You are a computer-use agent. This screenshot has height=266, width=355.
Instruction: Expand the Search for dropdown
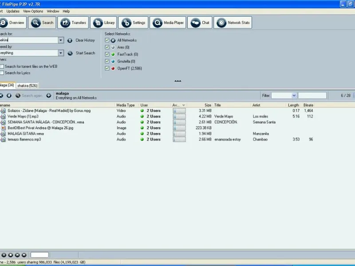(x=61, y=40)
